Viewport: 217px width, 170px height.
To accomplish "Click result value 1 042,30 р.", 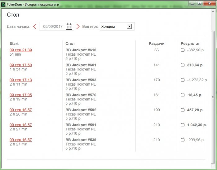I will click(197, 125).
